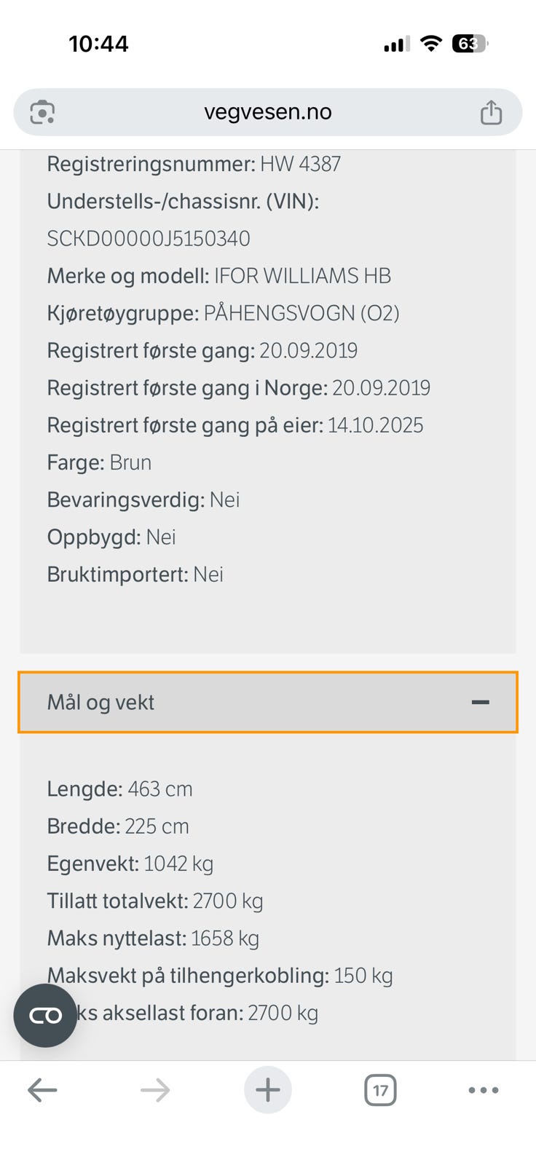This screenshot has width=536, height=1165.
Task: Tap the share icon beside the URL
Action: tap(491, 112)
